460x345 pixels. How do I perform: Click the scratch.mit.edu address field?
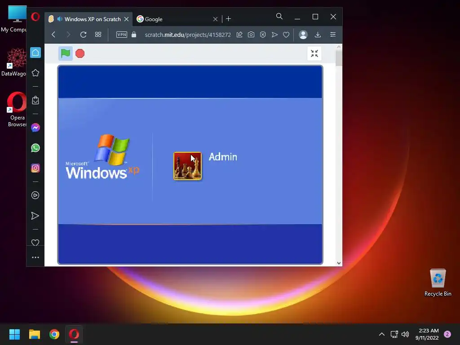(188, 35)
